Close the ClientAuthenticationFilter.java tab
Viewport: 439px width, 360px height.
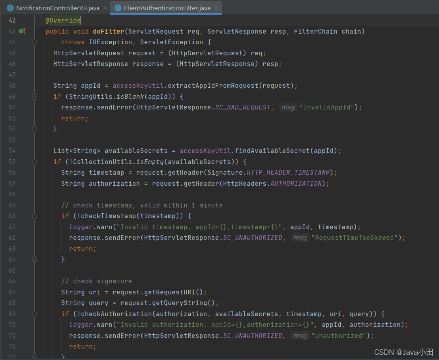point(216,8)
